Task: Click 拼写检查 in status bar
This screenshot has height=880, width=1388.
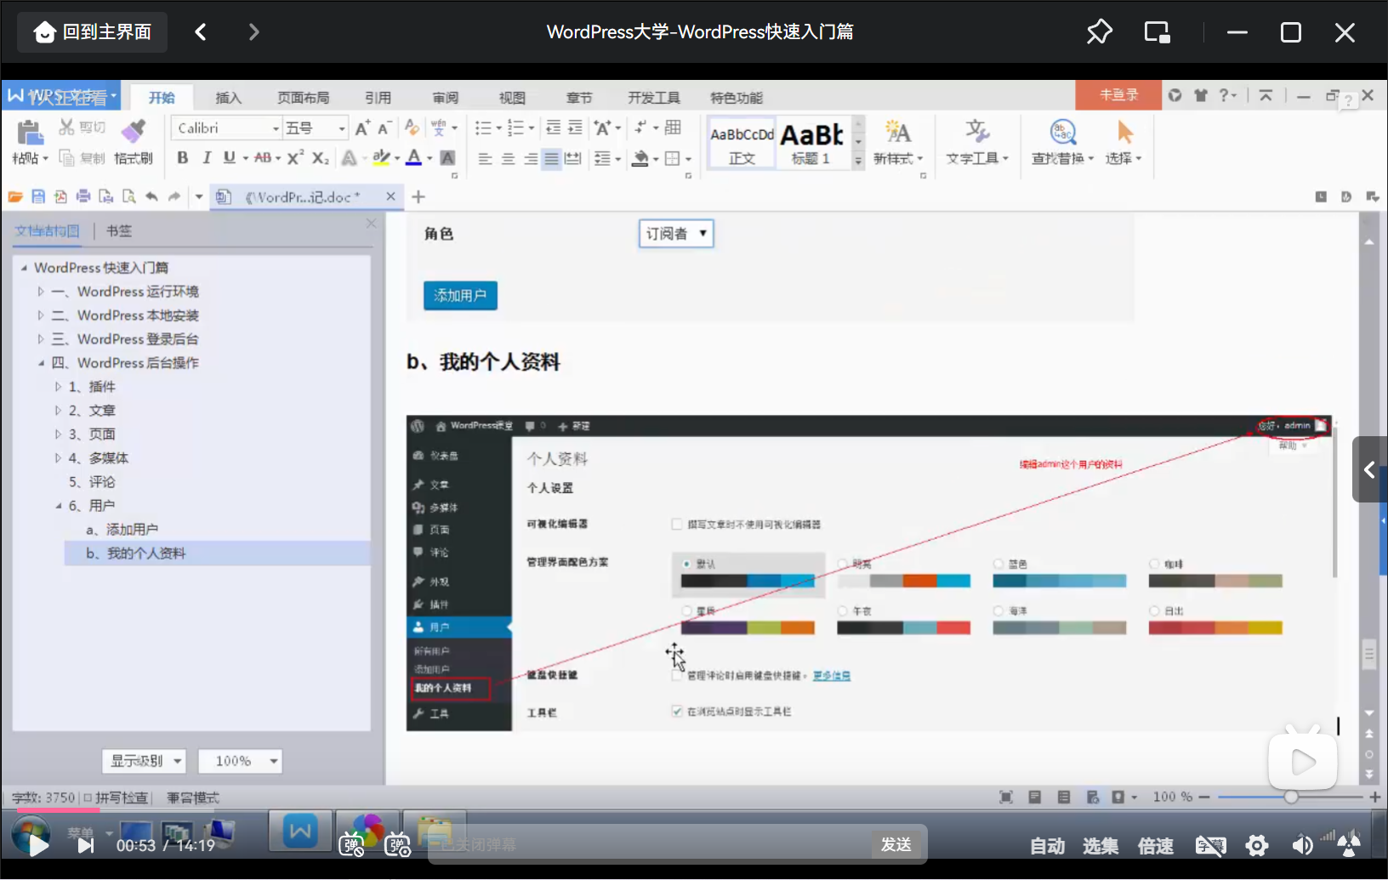Action: click(x=121, y=798)
